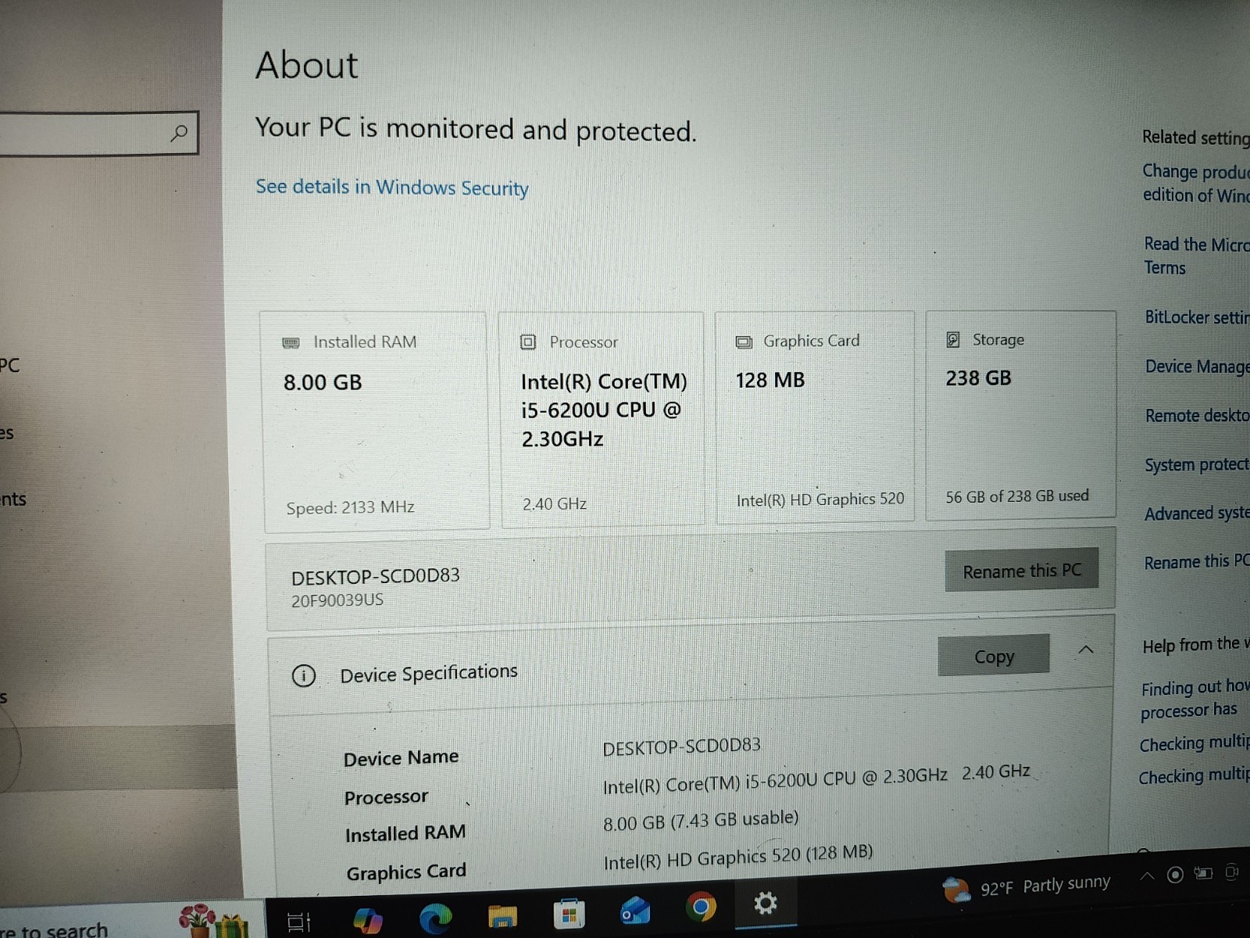
Task: Click the Device Specifications info icon
Action: click(x=304, y=675)
